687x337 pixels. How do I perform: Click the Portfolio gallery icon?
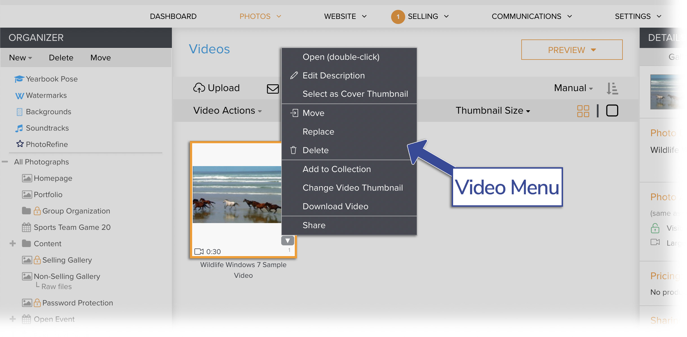pos(27,195)
